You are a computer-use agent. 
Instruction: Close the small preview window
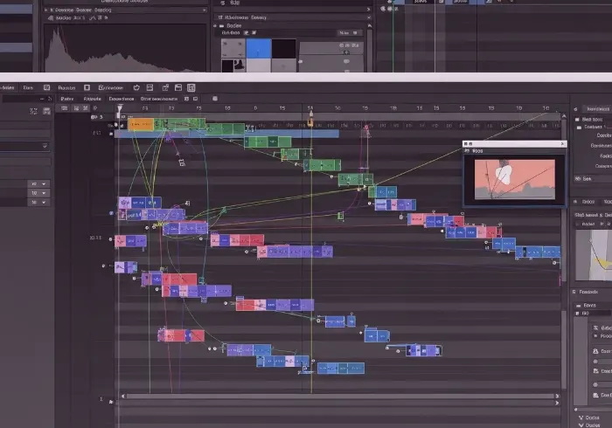coord(562,144)
